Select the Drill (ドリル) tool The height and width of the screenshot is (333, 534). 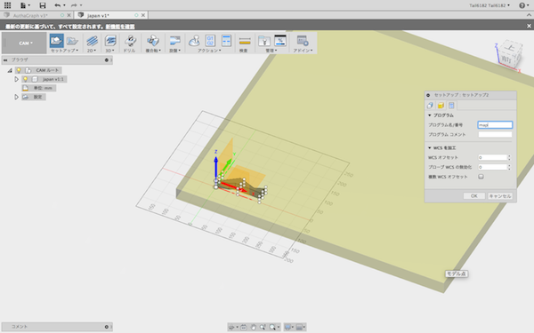click(130, 41)
